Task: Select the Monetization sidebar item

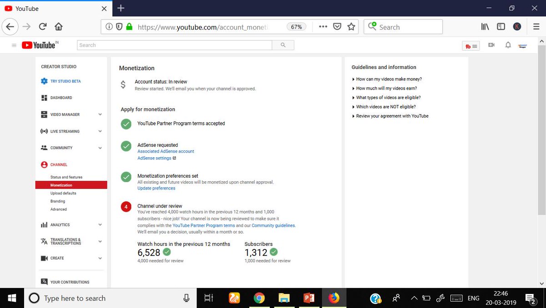Action: [x=71, y=185]
